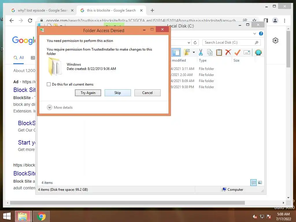296x222 pixels.
Task: Click the Rename icon in Explorer toolbar
Action: 247,52
